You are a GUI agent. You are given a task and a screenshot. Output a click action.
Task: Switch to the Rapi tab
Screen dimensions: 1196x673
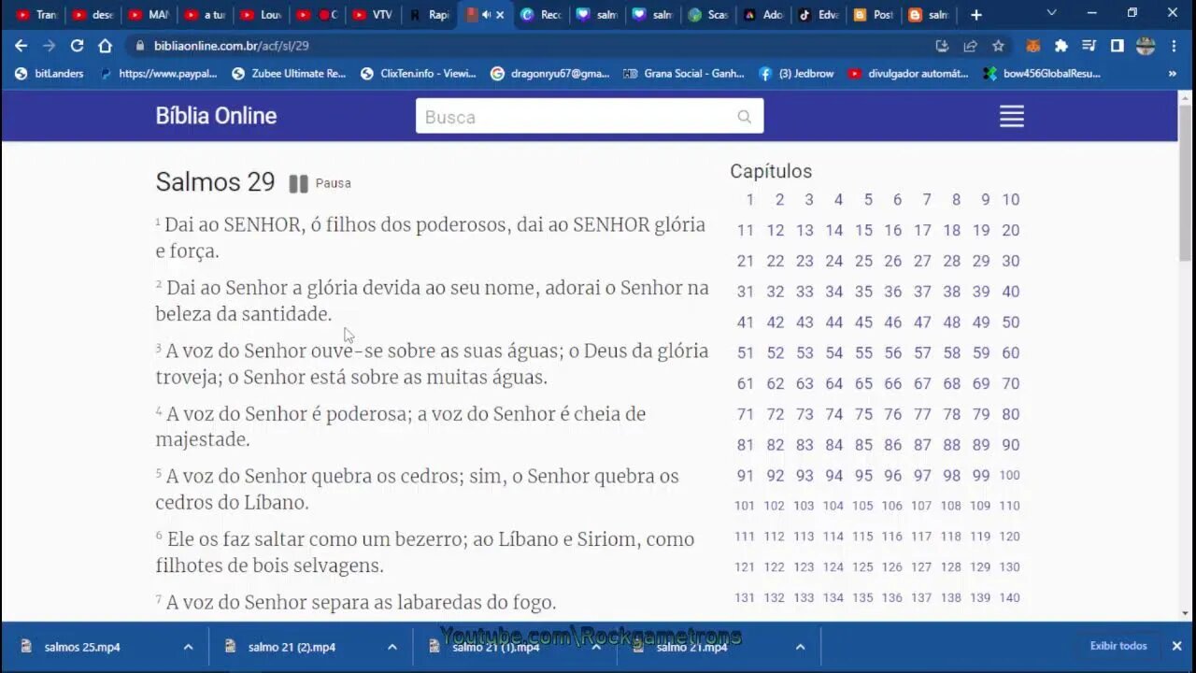[x=429, y=15]
